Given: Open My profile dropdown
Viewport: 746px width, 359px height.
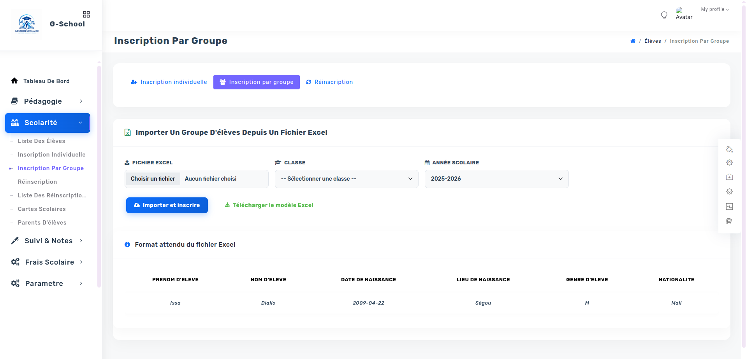Looking at the screenshot, I should pyautogui.click(x=715, y=9).
